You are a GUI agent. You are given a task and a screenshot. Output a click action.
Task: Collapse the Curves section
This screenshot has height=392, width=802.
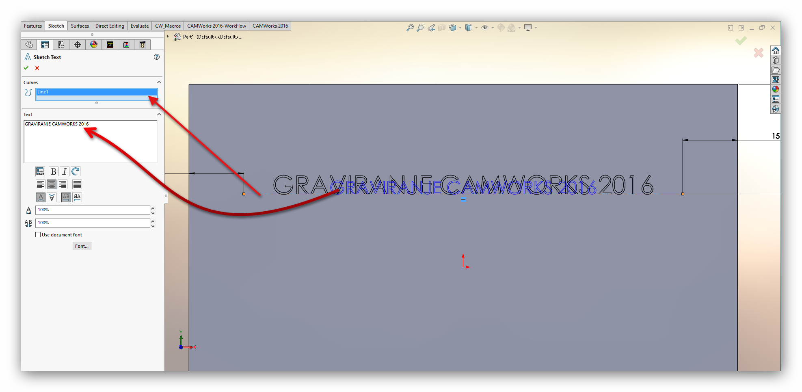(x=159, y=82)
